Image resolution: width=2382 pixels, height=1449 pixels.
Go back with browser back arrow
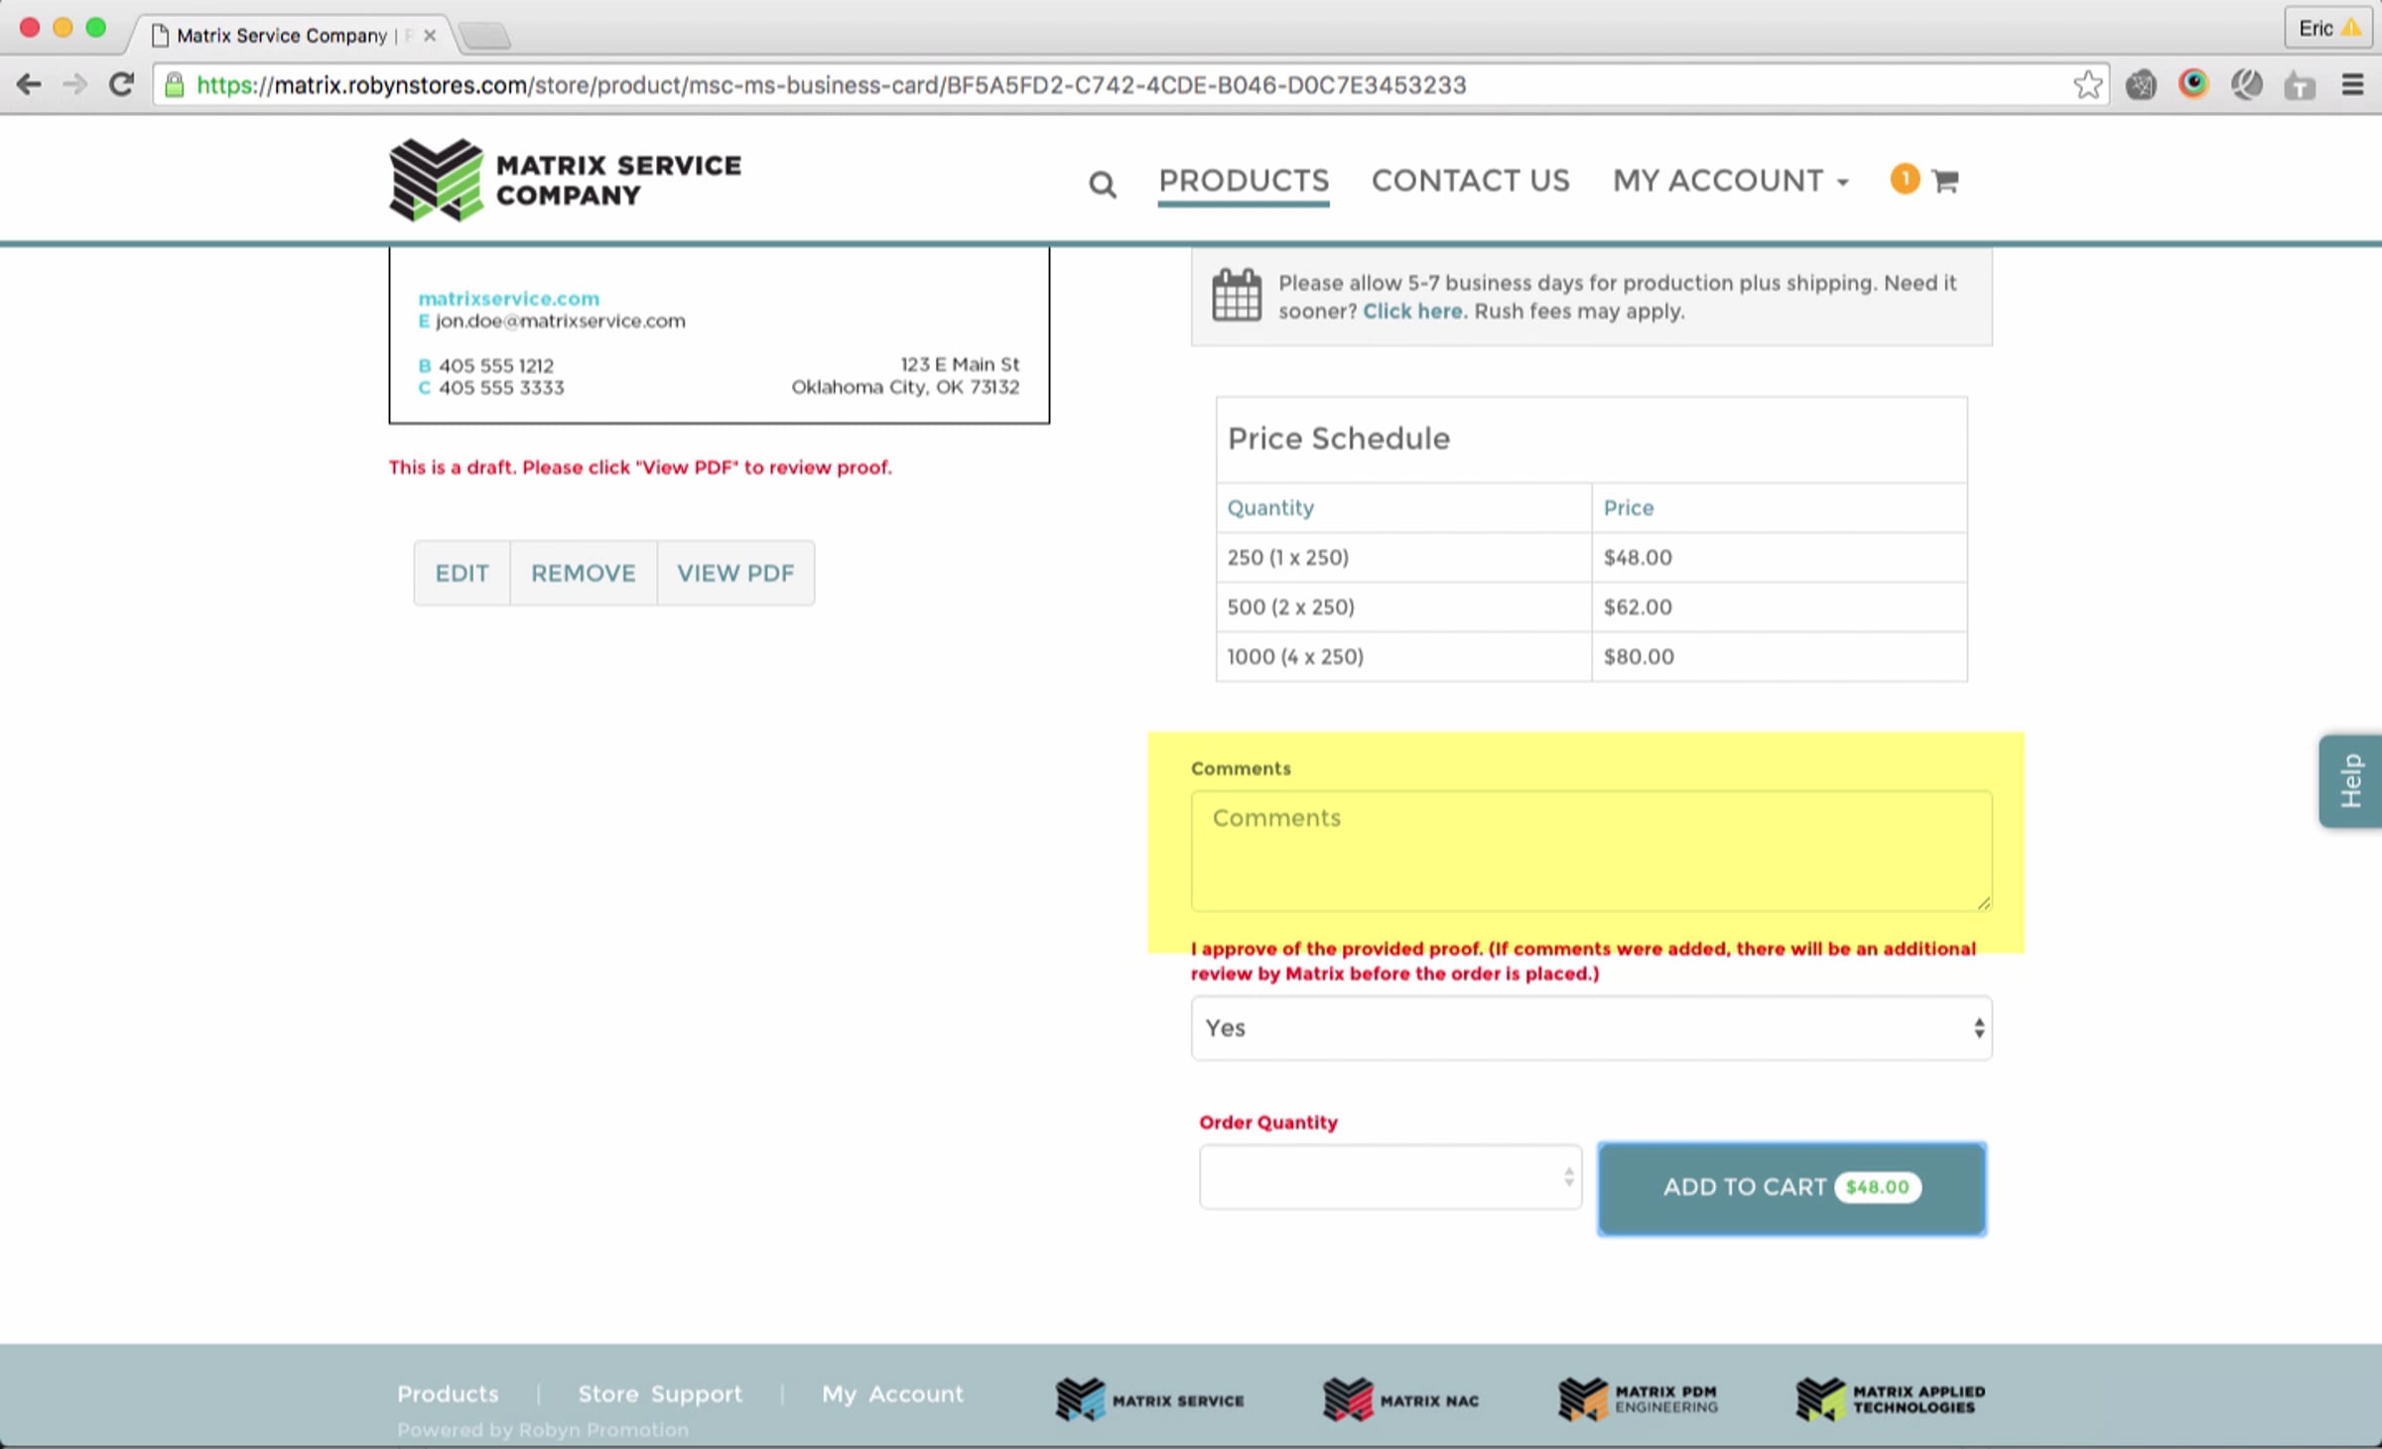pyautogui.click(x=30, y=85)
